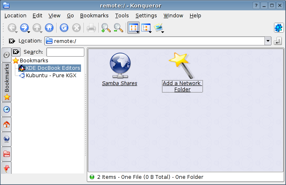Image resolution: width=286 pixels, height=185 pixels.
Task: Open the View menu
Action: point(55,16)
